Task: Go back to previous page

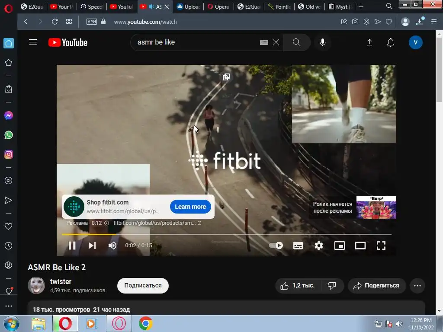Action: [26, 22]
